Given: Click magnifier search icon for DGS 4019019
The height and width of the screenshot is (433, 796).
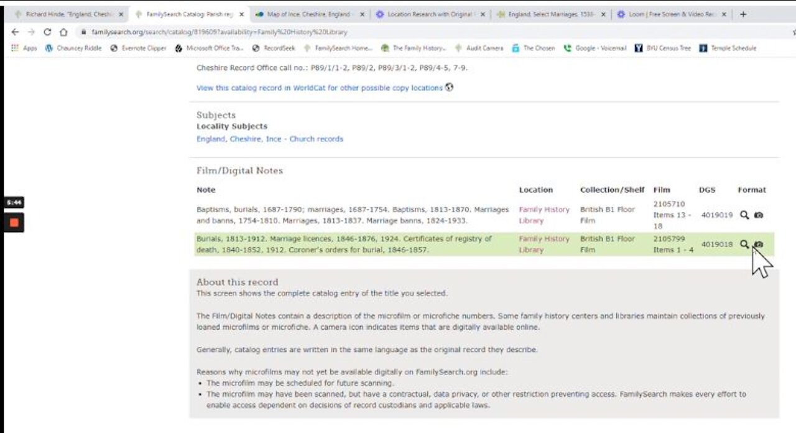Looking at the screenshot, I should pyautogui.click(x=744, y=215).
